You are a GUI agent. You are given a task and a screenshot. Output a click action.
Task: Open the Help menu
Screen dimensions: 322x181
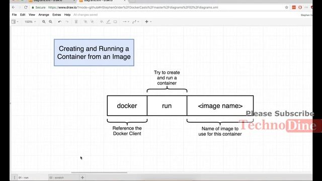(67, 15)
